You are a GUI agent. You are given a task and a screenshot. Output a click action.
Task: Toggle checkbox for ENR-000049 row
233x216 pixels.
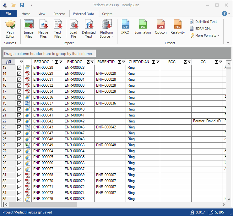pos(19,145)
